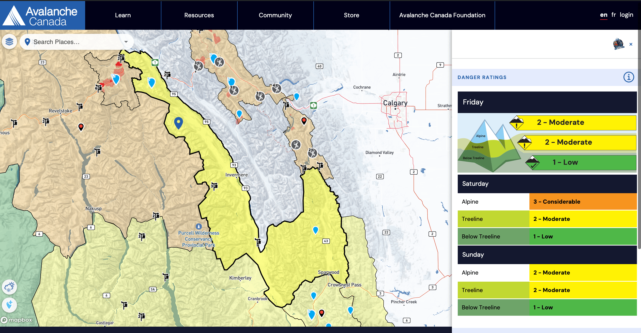
Task: Open the Resources menu
Action: 199,15
